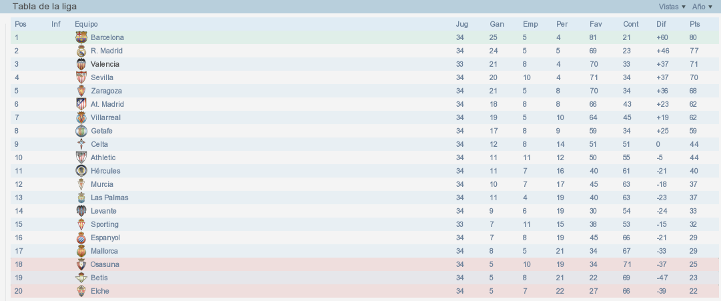Image resolution: width=721 pixels, height=301 pixels.
Task: Select the Valencia club badge
Action: tap(81, 64)
